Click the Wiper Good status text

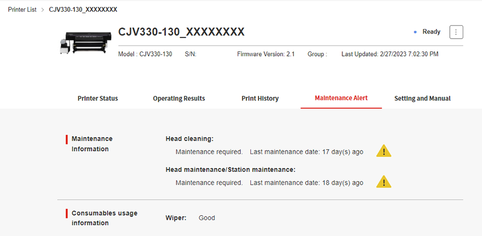point(207,218)
